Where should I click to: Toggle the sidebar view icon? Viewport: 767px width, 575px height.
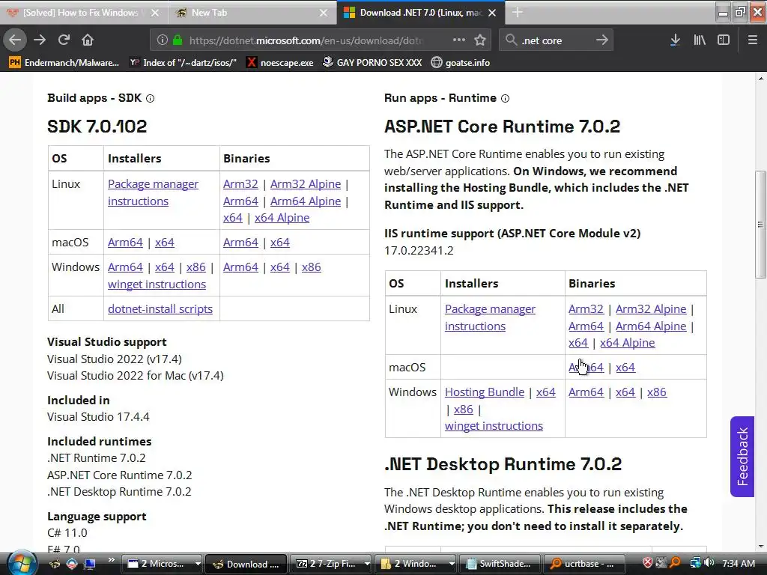[x=724, y=40]
